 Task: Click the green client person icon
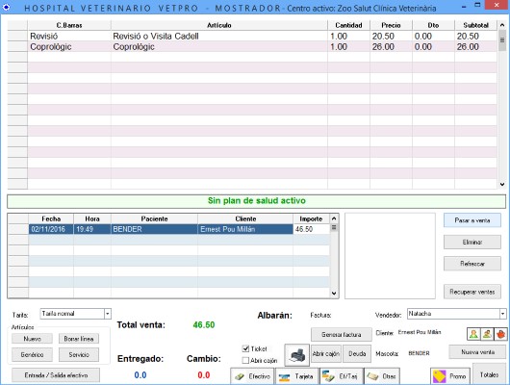click(473, 334)
